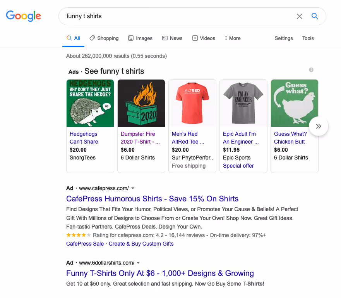This screenshot has width=341, height=298.
Task: Click the blue search magnifier icon
Action: (x=315, y=16)
